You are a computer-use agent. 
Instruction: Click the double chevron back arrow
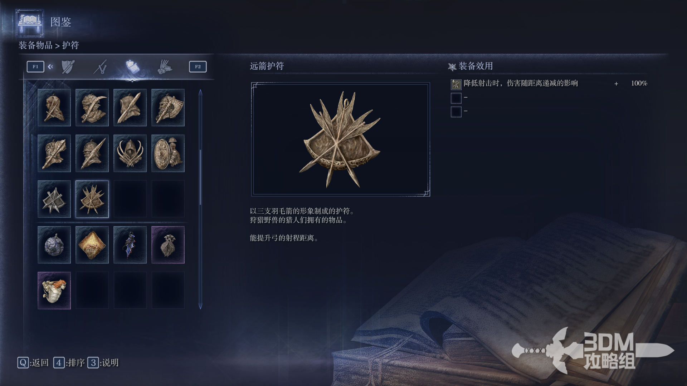click(50, 66)
